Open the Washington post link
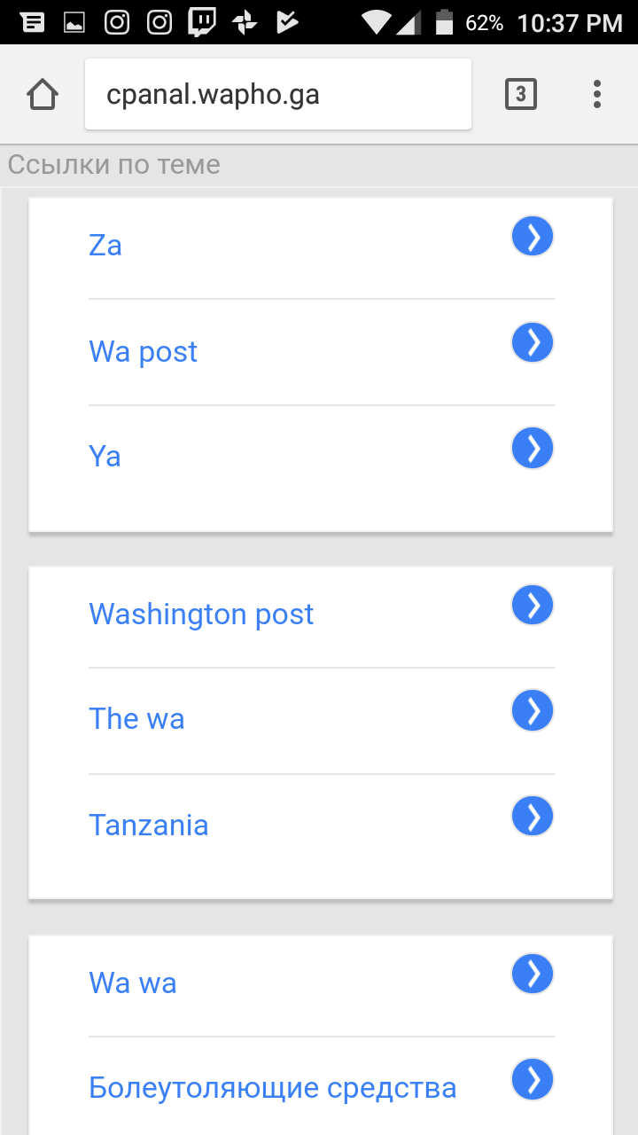 [x=201, y=614]
